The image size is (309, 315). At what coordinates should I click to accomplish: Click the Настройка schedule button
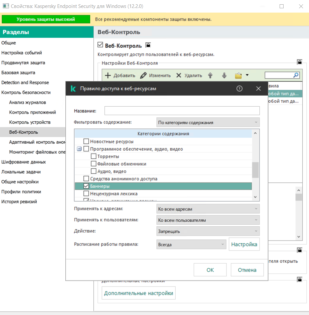244,245
